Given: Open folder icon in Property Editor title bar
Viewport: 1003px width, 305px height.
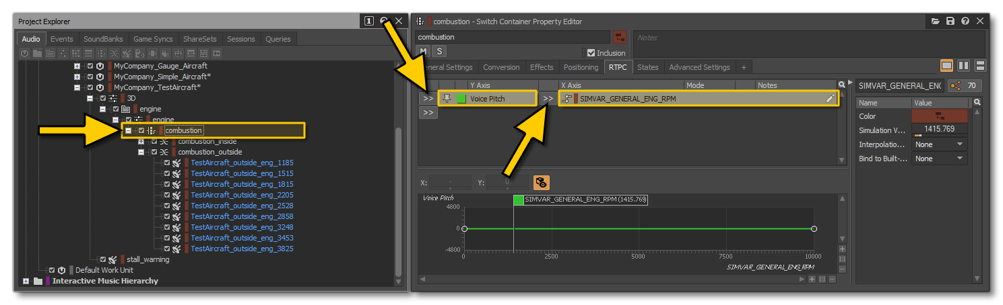Looking at the screenshot, I should click(x=936, y=21).
